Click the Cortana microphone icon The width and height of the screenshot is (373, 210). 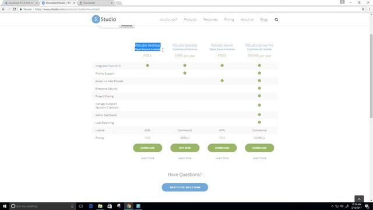[72, 206]
